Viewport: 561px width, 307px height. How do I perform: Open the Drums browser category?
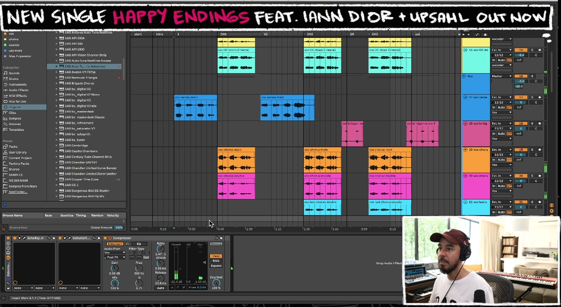pyautogui.click(x=13, y=79)
